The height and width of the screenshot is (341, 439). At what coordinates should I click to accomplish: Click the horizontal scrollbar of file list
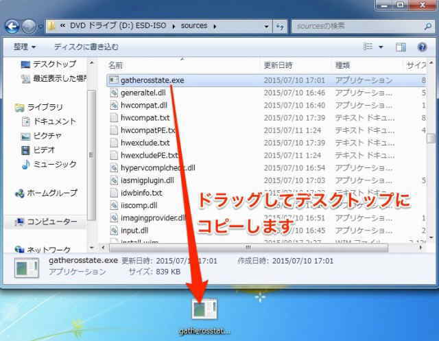click(248, 248)
